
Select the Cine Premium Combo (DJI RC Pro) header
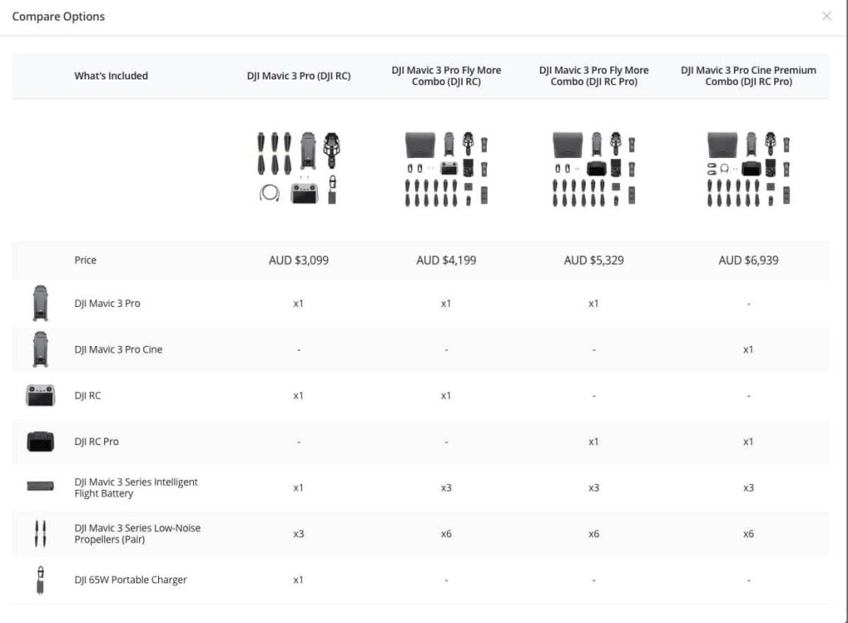click(x=748, y=76)
